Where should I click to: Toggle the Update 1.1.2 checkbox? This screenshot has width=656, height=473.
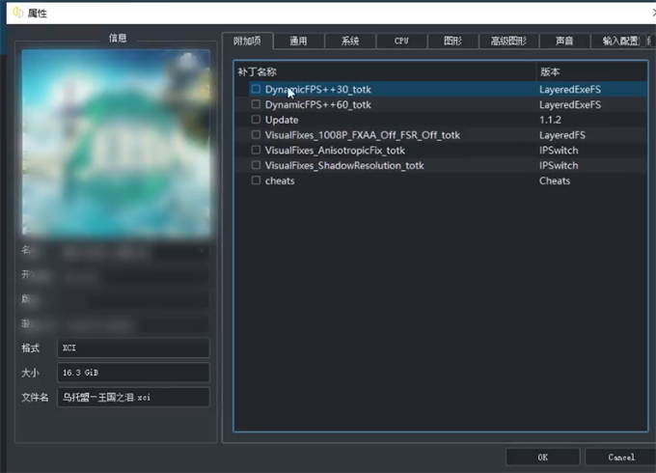[x=256, y=120]
